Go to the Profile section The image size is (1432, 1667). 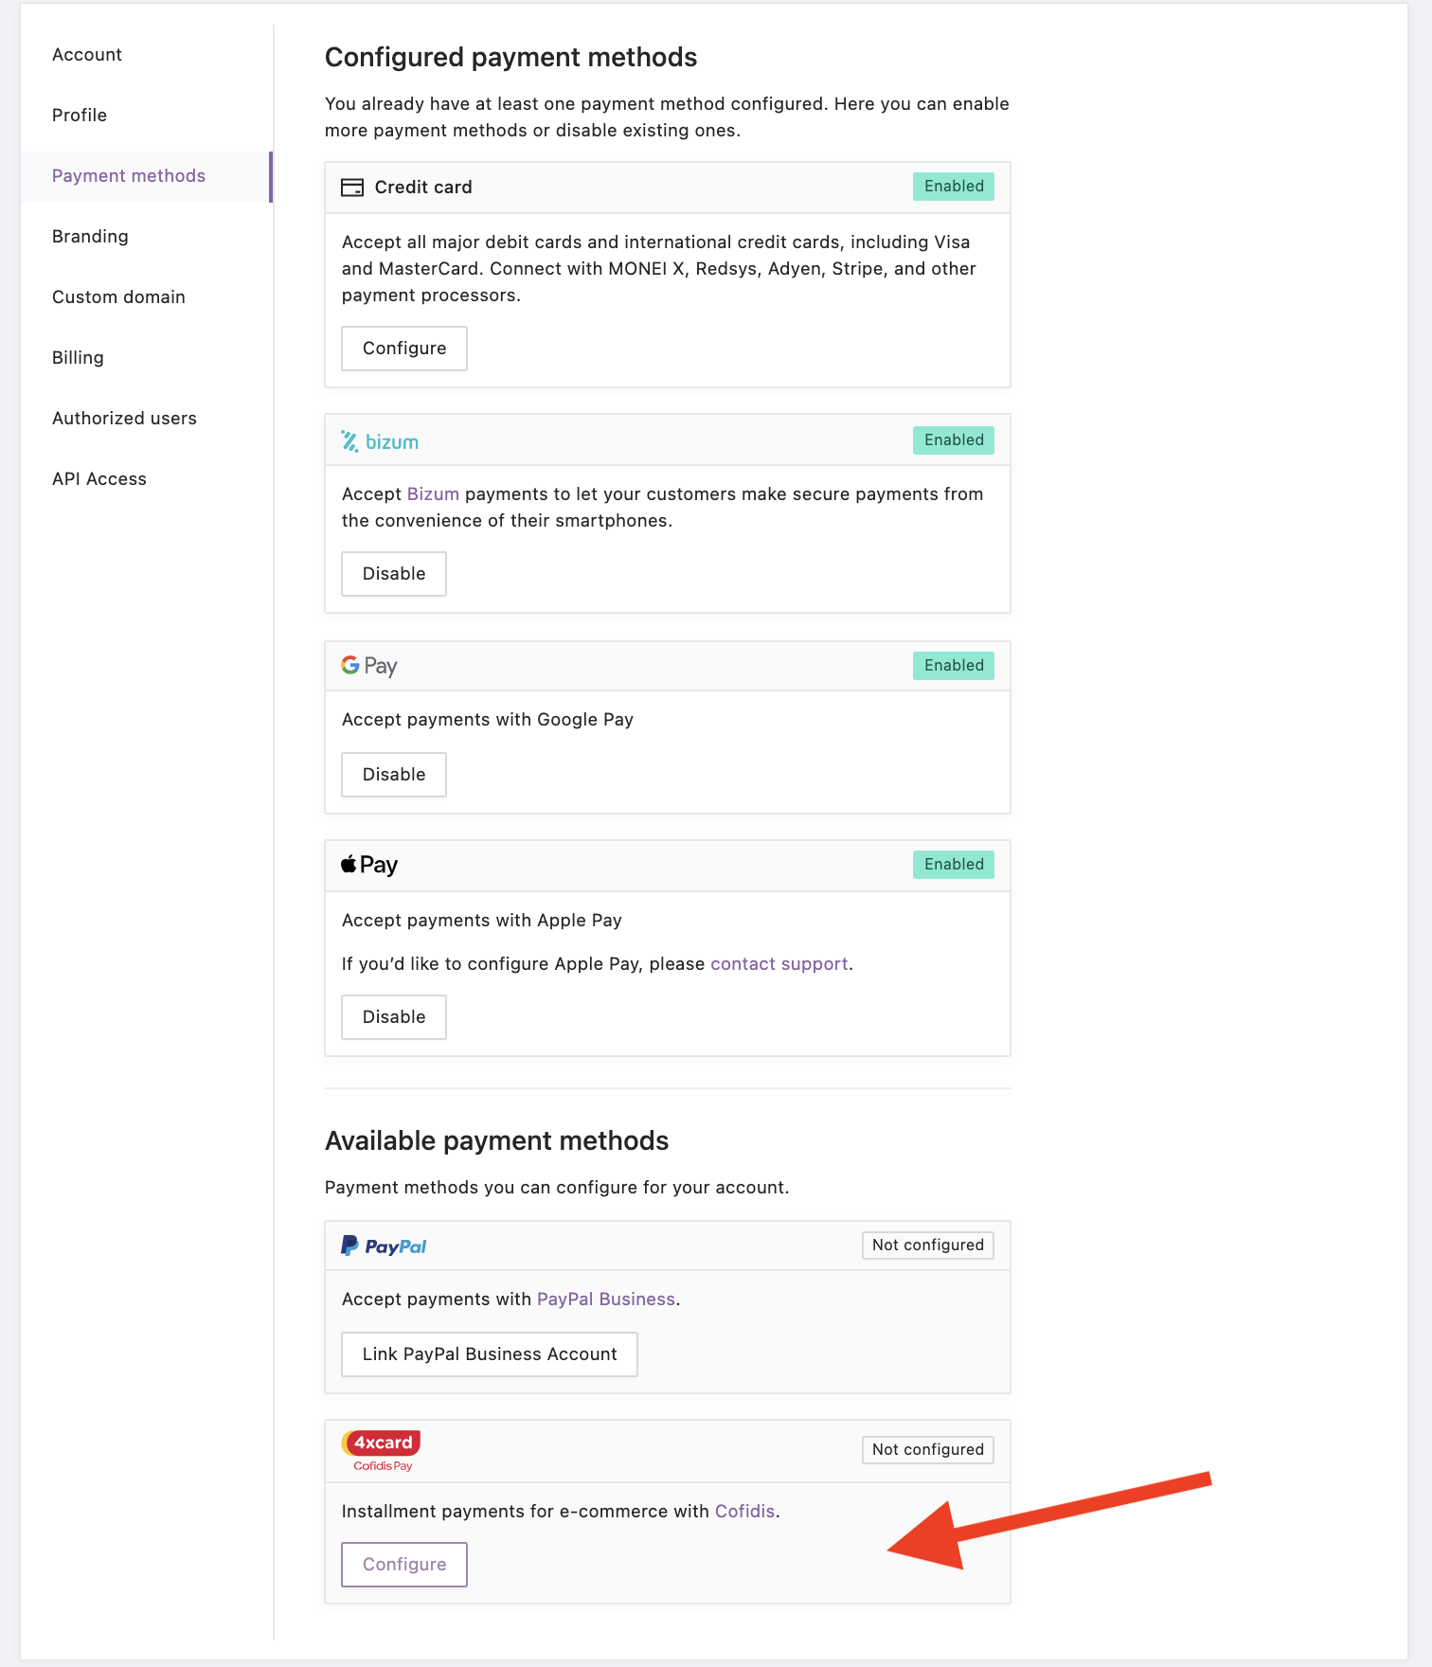[80, 116]
